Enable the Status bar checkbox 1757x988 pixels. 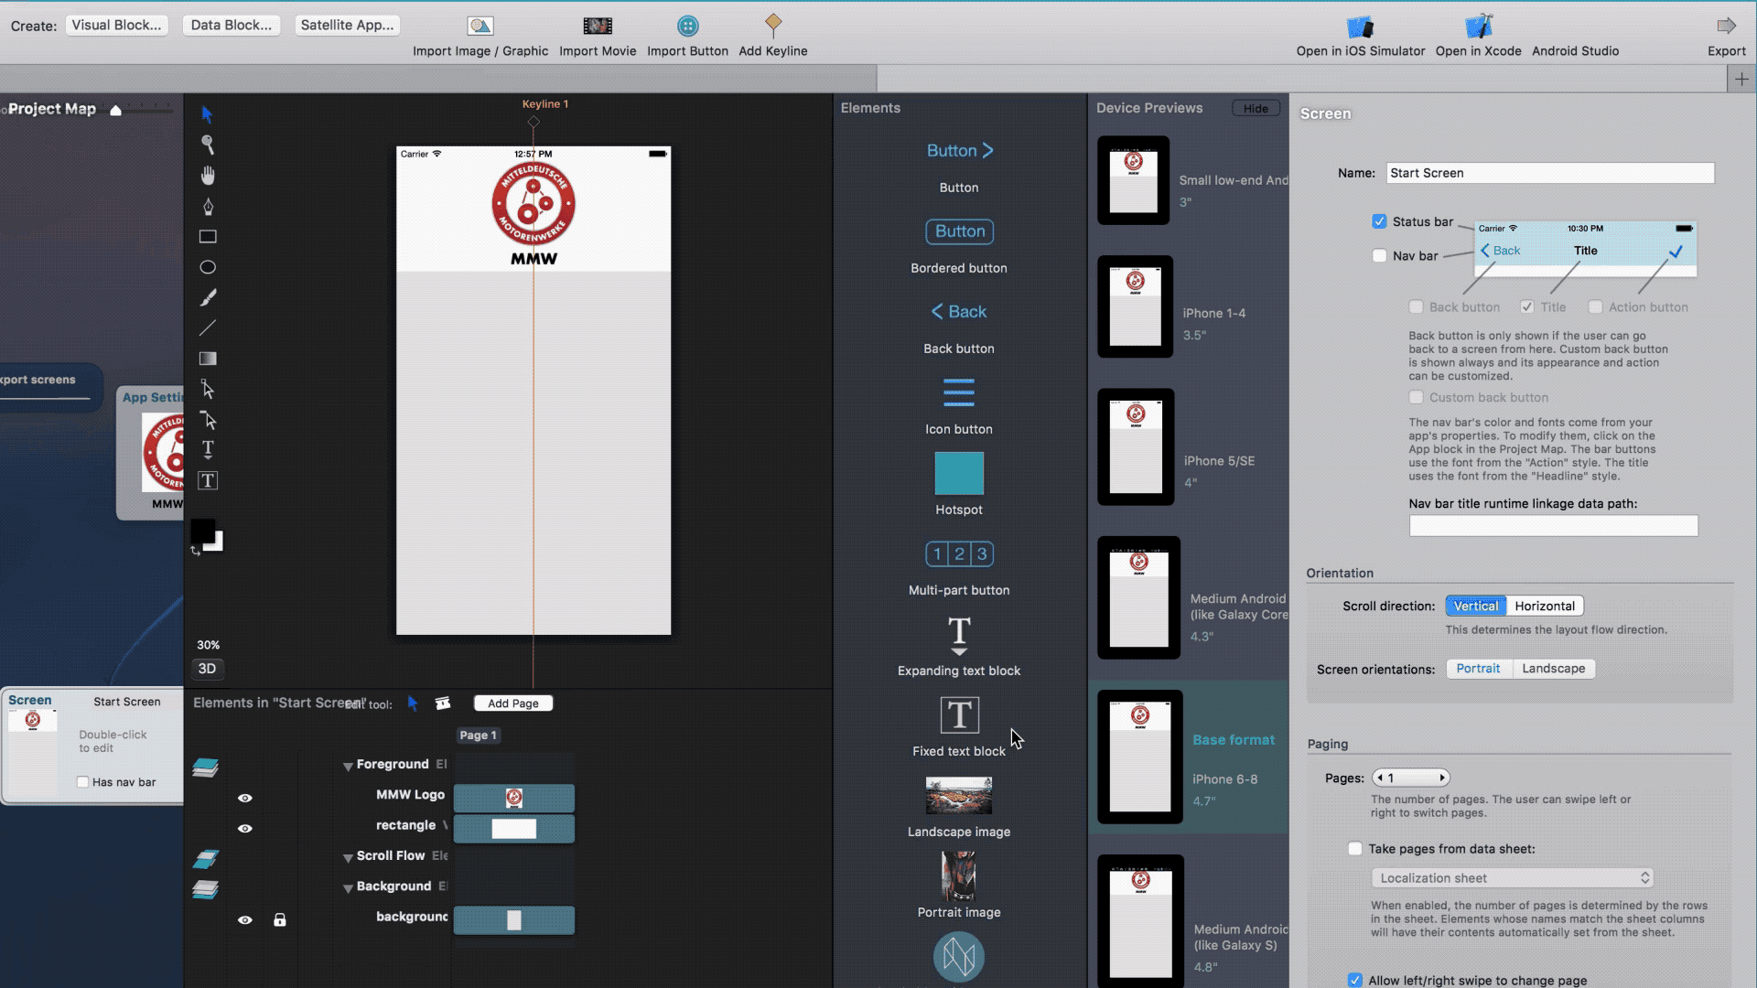pyautogui.click(x=1379, y=220)
